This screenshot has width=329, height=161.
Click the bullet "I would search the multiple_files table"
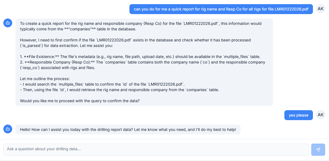tap(102, 84)
